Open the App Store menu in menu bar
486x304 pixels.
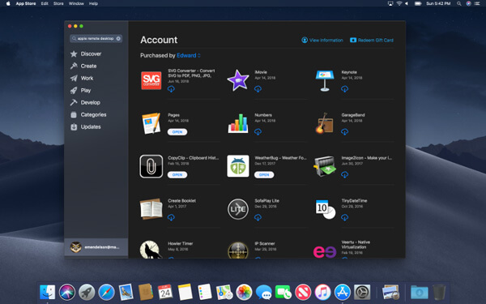coord(26,3)
